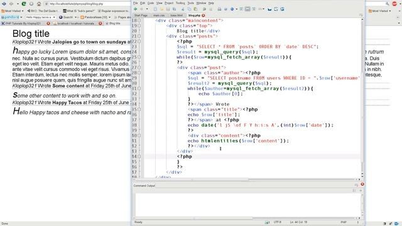The width and height of the screenshot is (402, 226).
Task: Click the red Adblock Plus icon
Action: coord(394,4)
